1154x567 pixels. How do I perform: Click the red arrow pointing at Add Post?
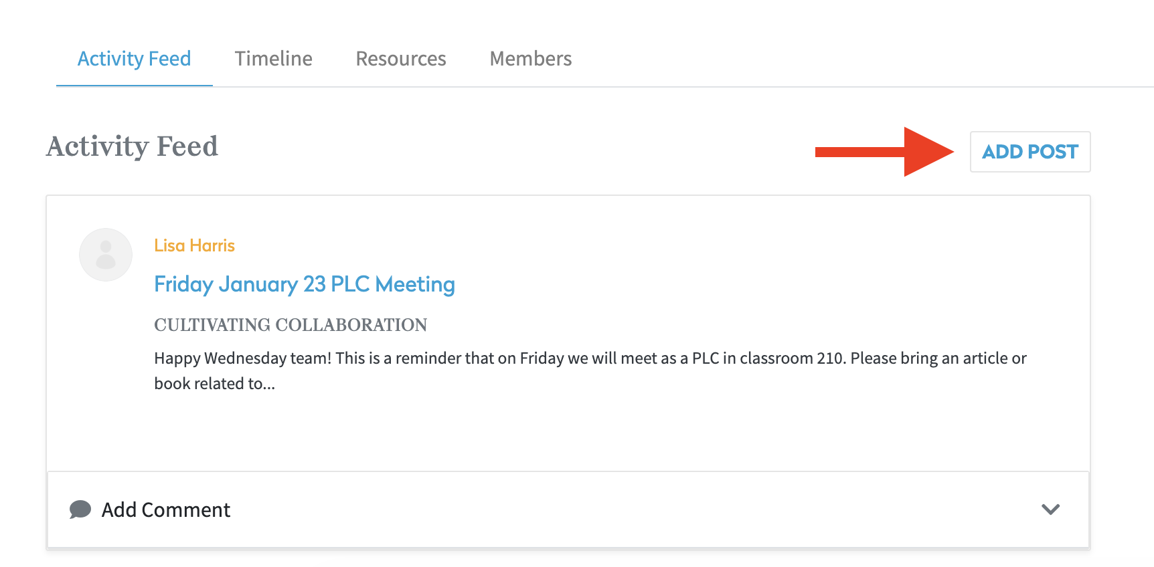(884, 152)
